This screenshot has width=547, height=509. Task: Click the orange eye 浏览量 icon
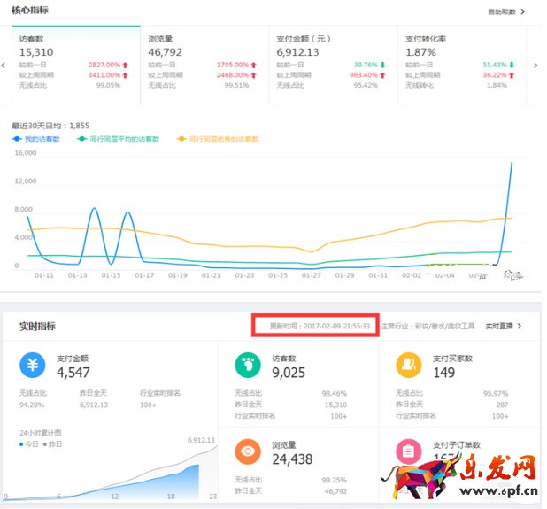pos(248,451)
